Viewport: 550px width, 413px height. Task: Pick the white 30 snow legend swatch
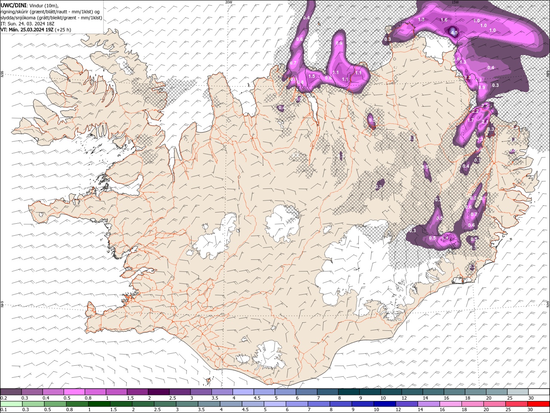[x=539, y=391]
